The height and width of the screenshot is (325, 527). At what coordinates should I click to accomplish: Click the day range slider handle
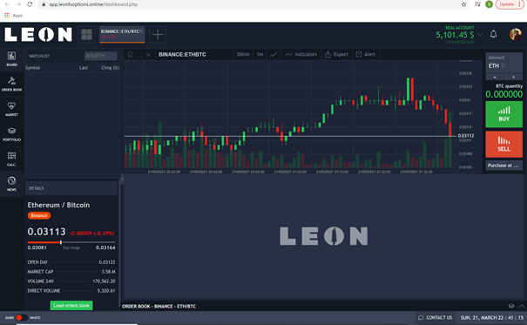pos(61,242)
